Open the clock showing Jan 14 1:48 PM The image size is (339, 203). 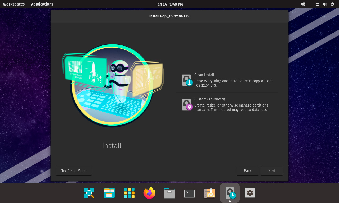click(169, 4)
